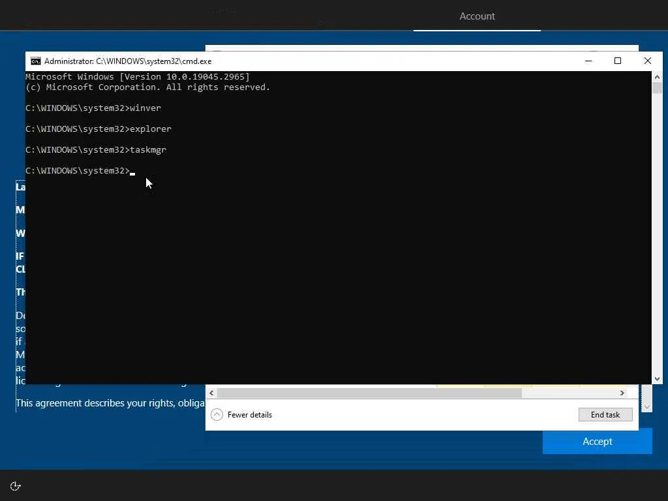The width and height of the screenshot is (668, 501).
Task: Maximize the Administrator cmd.exe window
Action: pos(618,61)
